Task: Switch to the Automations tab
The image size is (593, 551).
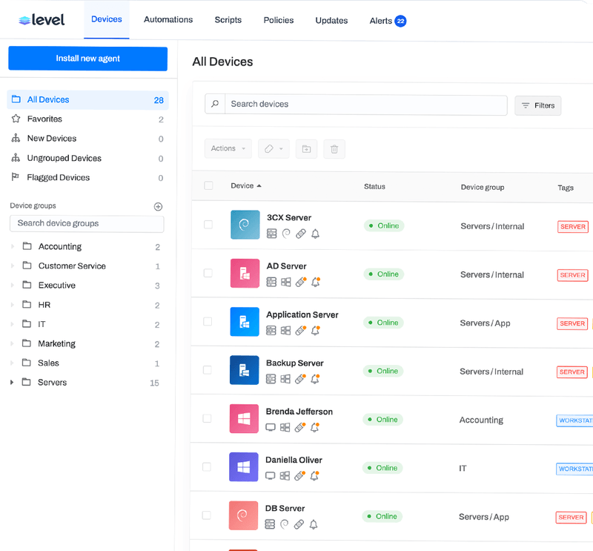Action: pyautogui.click(x=168, y=20)
